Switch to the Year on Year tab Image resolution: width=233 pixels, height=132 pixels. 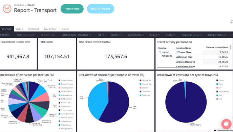[50, 29]
